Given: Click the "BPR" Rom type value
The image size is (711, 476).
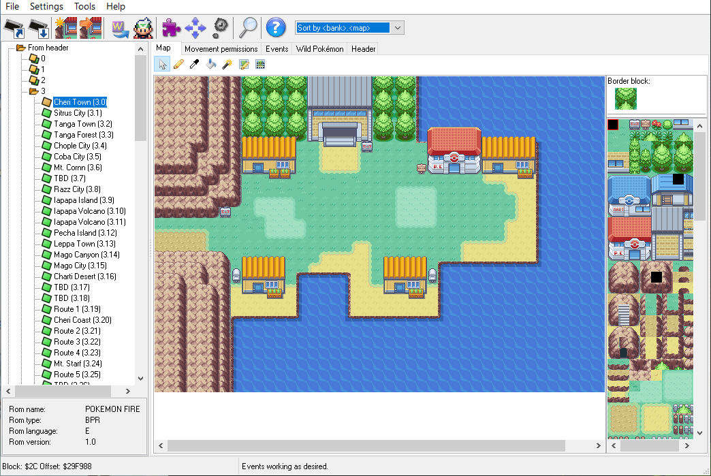Looking at the screenshot, I should pos(93,420).
